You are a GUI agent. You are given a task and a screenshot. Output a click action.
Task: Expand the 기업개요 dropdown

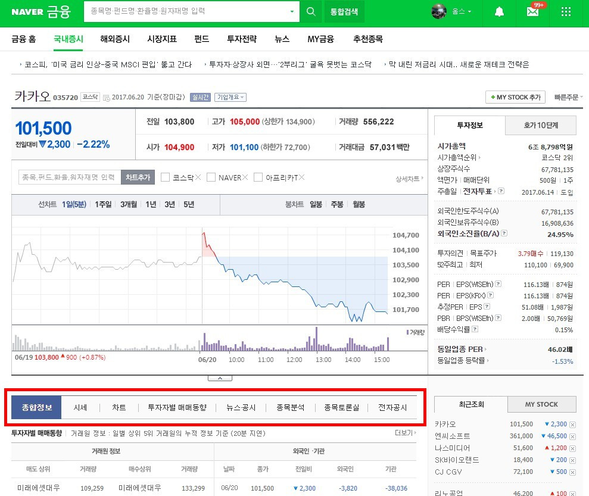(x=230, y=97)
